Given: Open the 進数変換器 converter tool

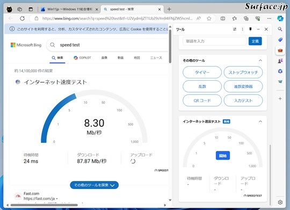Looking at the screenshot, I should pyautogui.click(x=243, y=86).
